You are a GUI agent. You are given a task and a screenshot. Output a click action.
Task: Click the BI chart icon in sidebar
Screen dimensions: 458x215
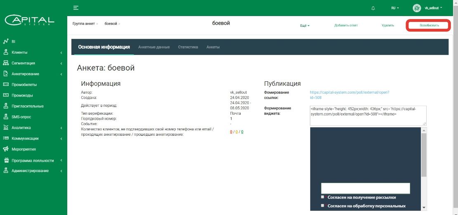[6, 42]
